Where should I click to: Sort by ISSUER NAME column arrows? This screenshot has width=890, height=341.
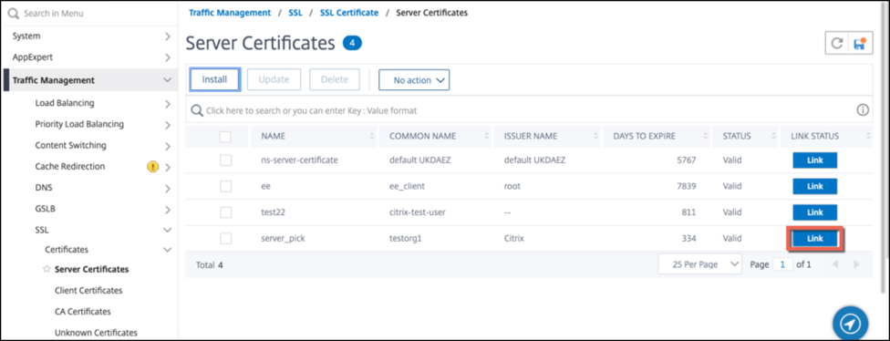[596, 136]
